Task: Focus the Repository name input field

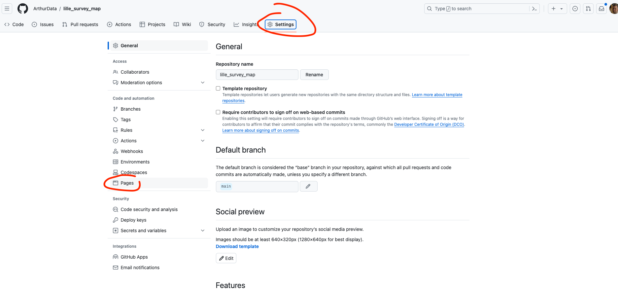Action: pos(257,75)
